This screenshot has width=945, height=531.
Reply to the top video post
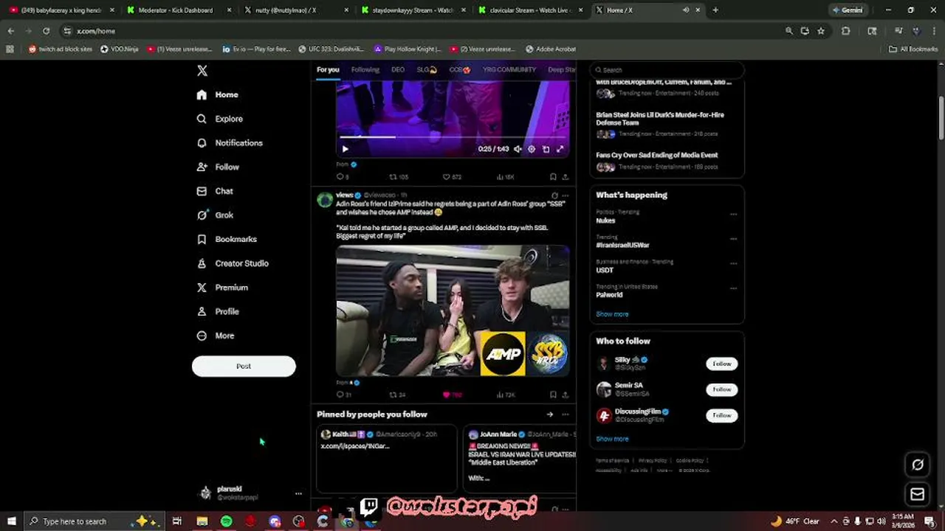pyautogui.click(x=343, y=177)
